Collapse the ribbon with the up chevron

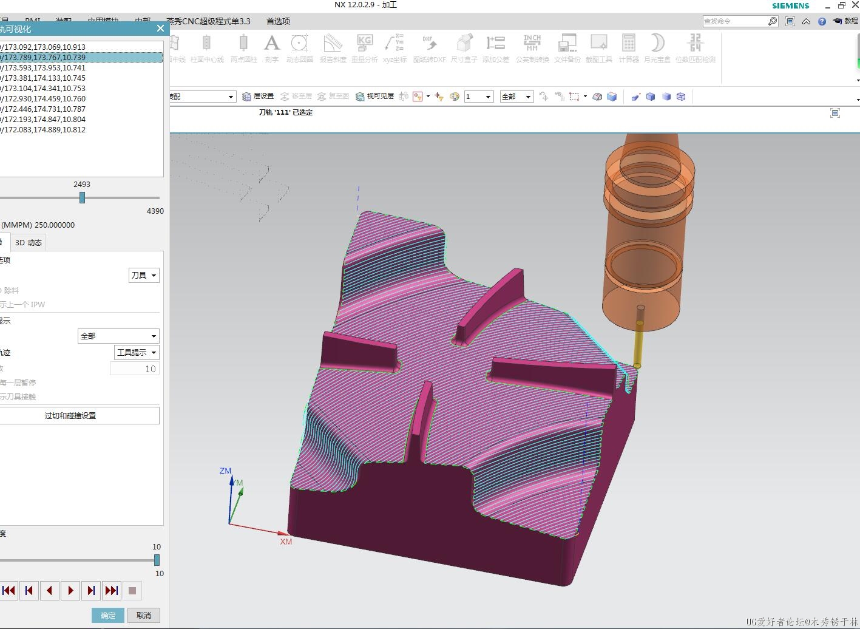806,21
